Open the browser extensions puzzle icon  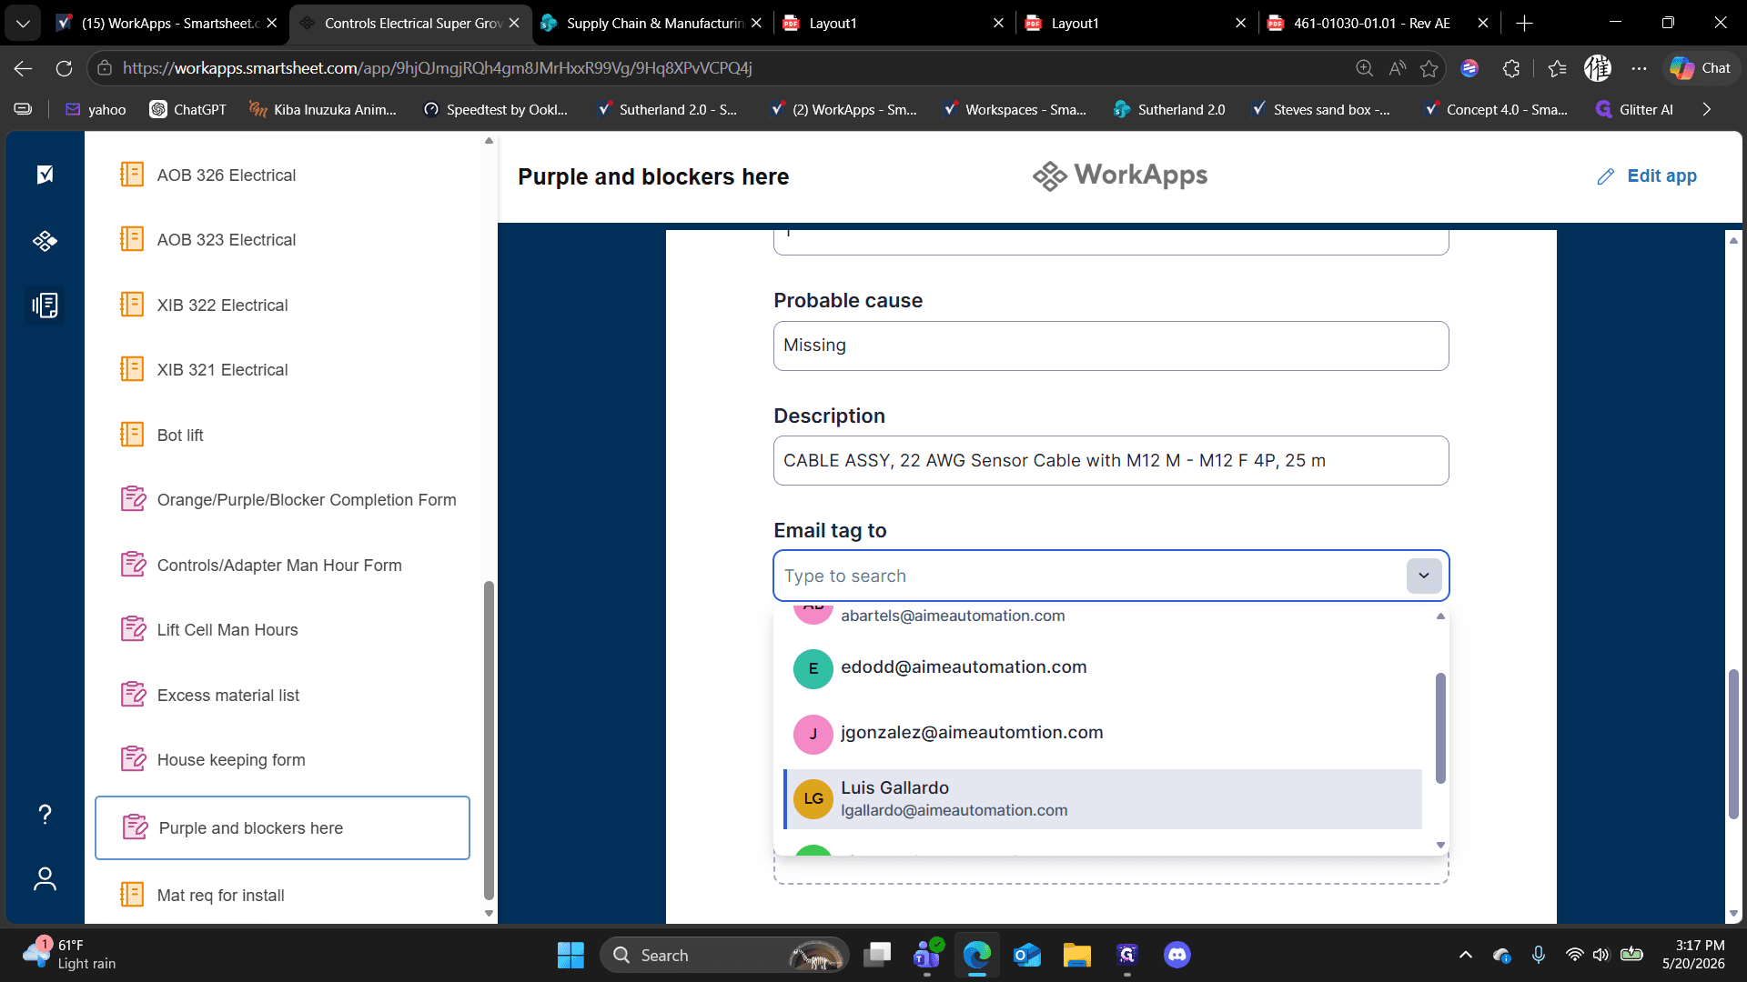click(1511, 68)
